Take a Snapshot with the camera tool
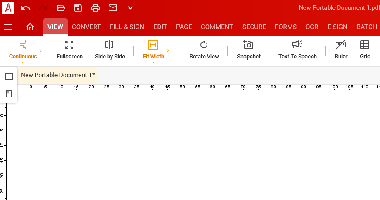The width and height of the screenshot is (380, 200). (249, 50)
